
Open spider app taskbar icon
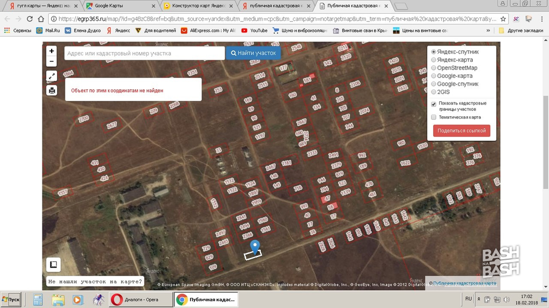(98, 300)
